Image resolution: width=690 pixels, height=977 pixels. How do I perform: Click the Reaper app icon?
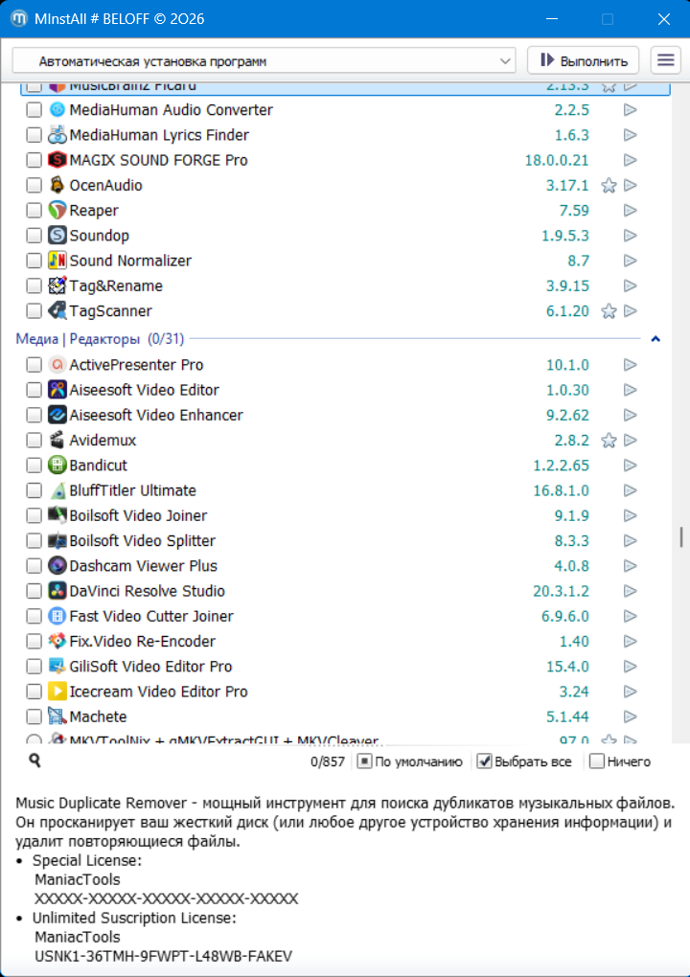pyautogui.click(x=57, y=211)
